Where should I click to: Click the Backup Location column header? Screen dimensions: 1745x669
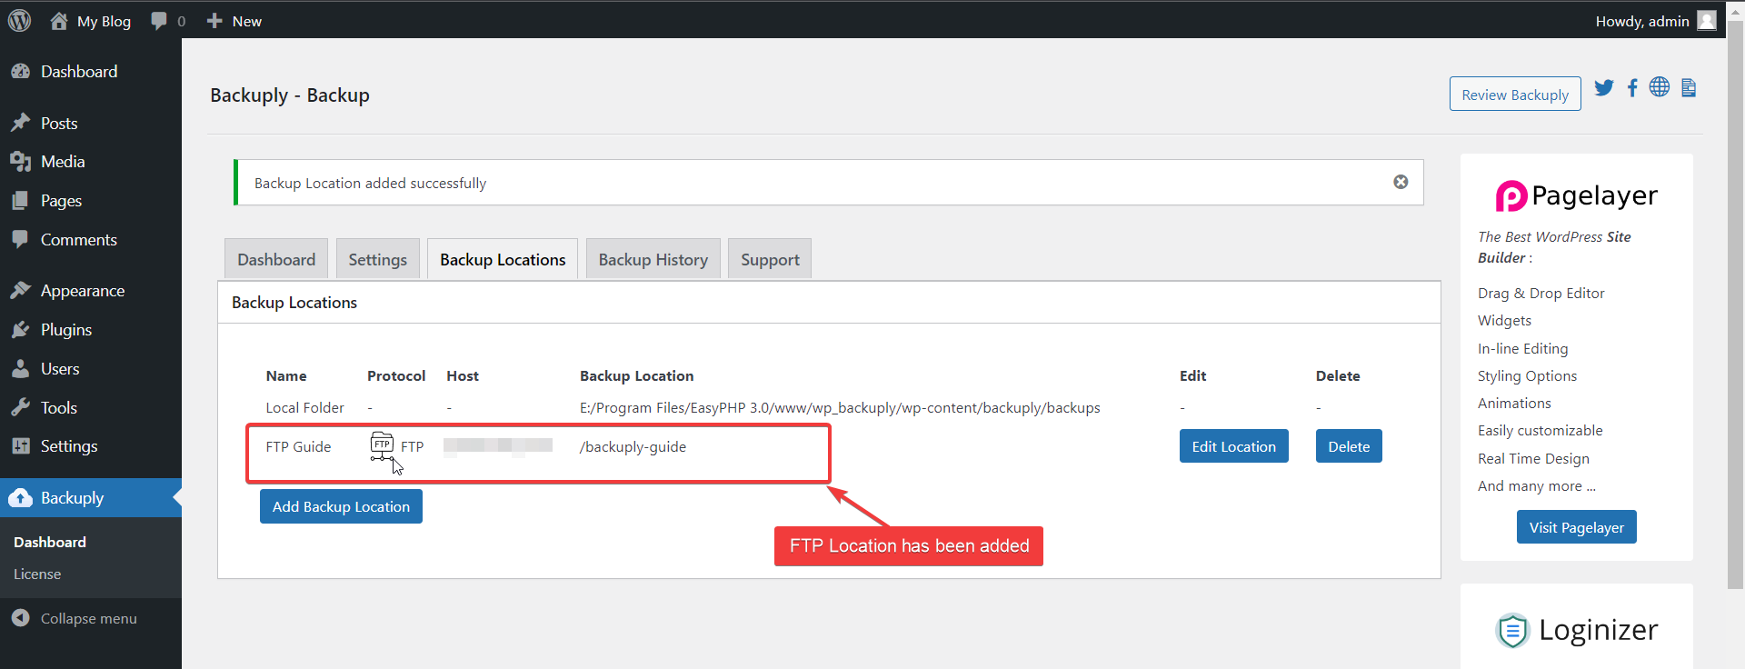[x=636, y=375]
